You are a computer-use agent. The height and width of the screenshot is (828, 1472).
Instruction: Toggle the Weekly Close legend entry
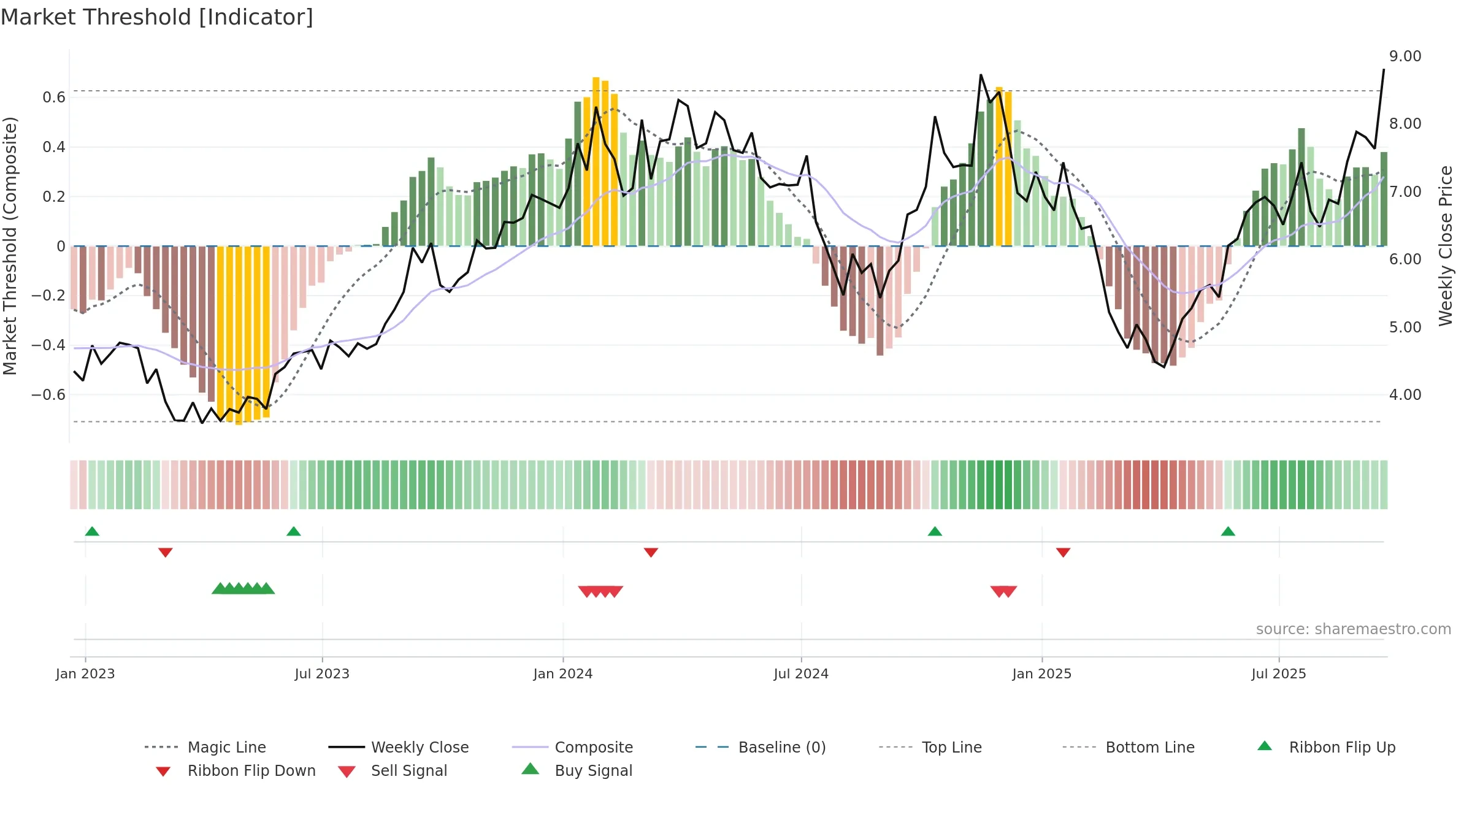point(399,747)
